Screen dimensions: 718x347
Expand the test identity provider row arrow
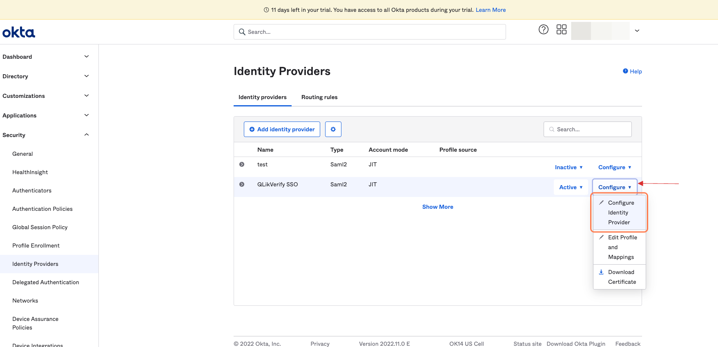tap(242, 164)
